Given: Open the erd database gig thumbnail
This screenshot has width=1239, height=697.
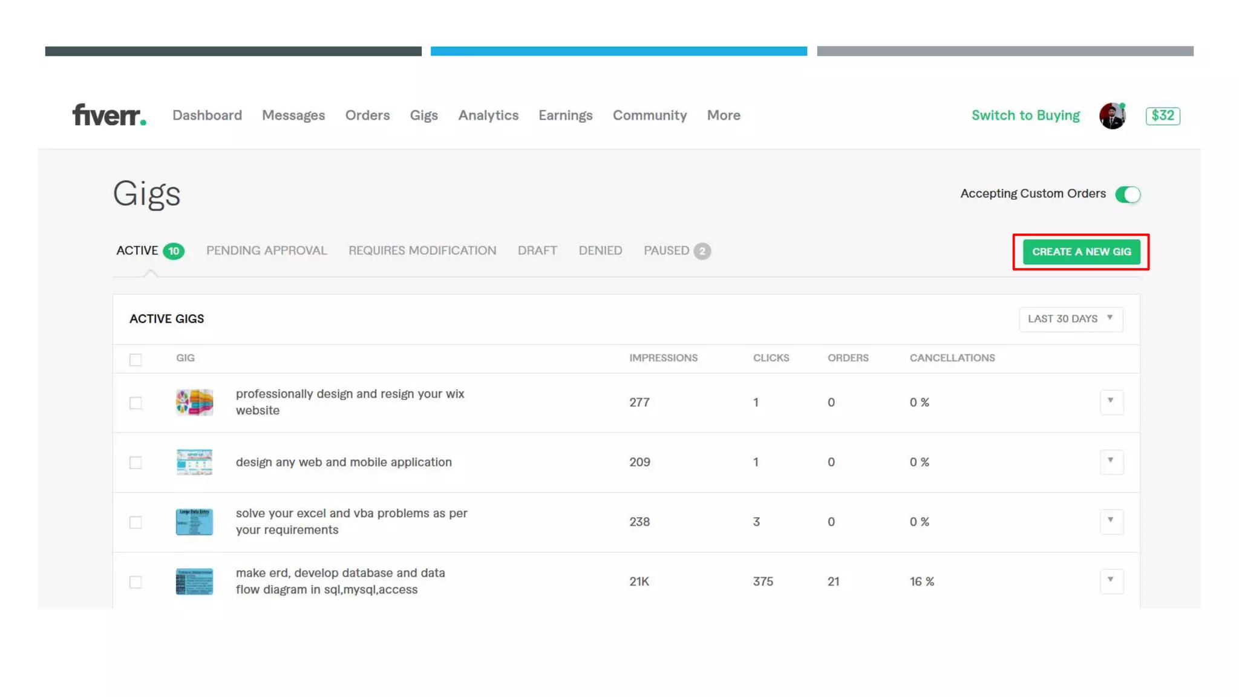Looking at the screenshot, I should tap(194, 581).
